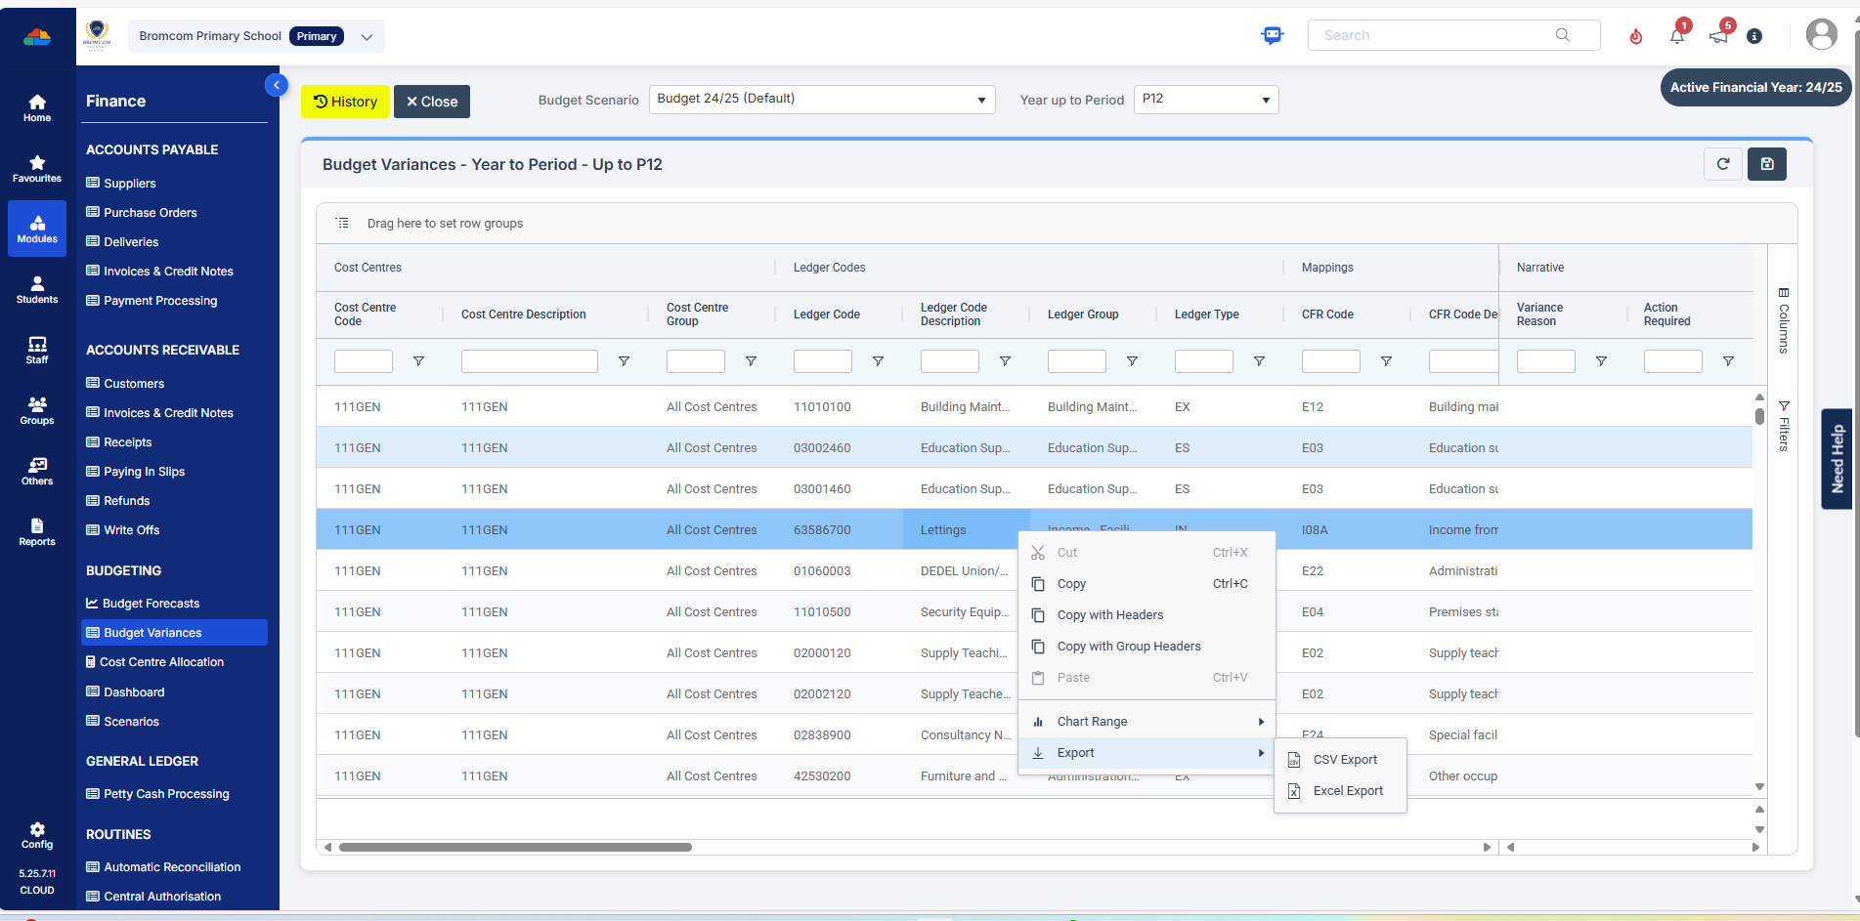Expand the school selector chevron
This screenshot has width=1860, height=921.
coord(367,37)
